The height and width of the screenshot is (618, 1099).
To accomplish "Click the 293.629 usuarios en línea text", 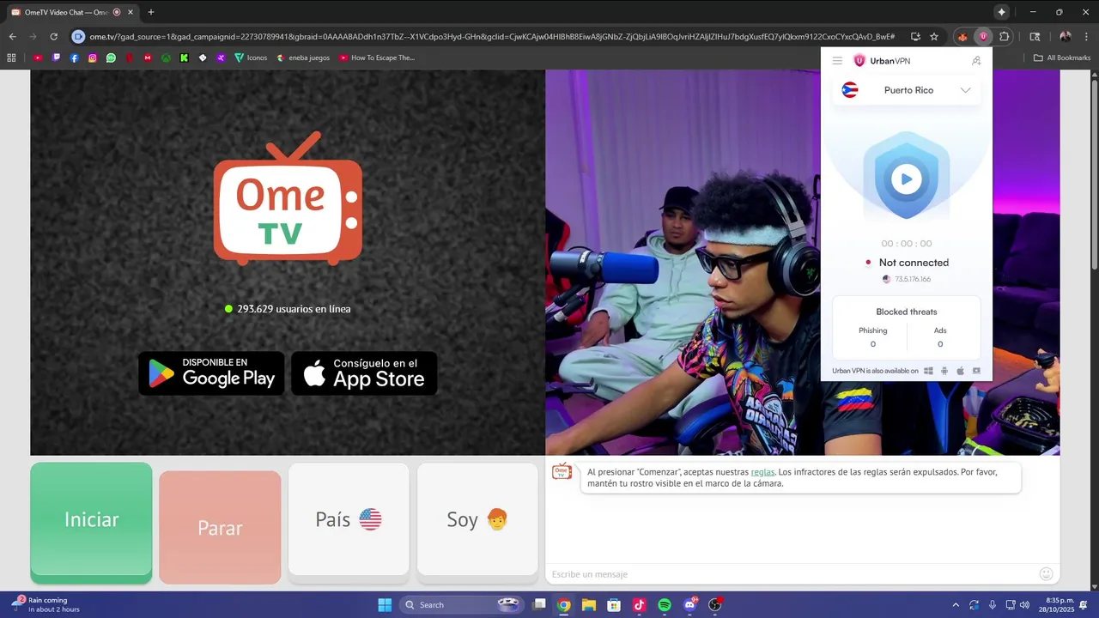I will click(294, 309).
